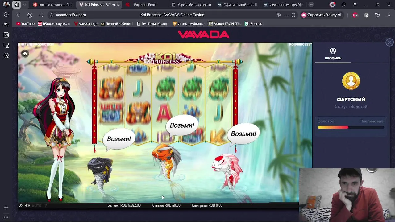Screen dimensions: 395x222
Task: Switch to the view-source tab
Action: [x=283, y=5]
